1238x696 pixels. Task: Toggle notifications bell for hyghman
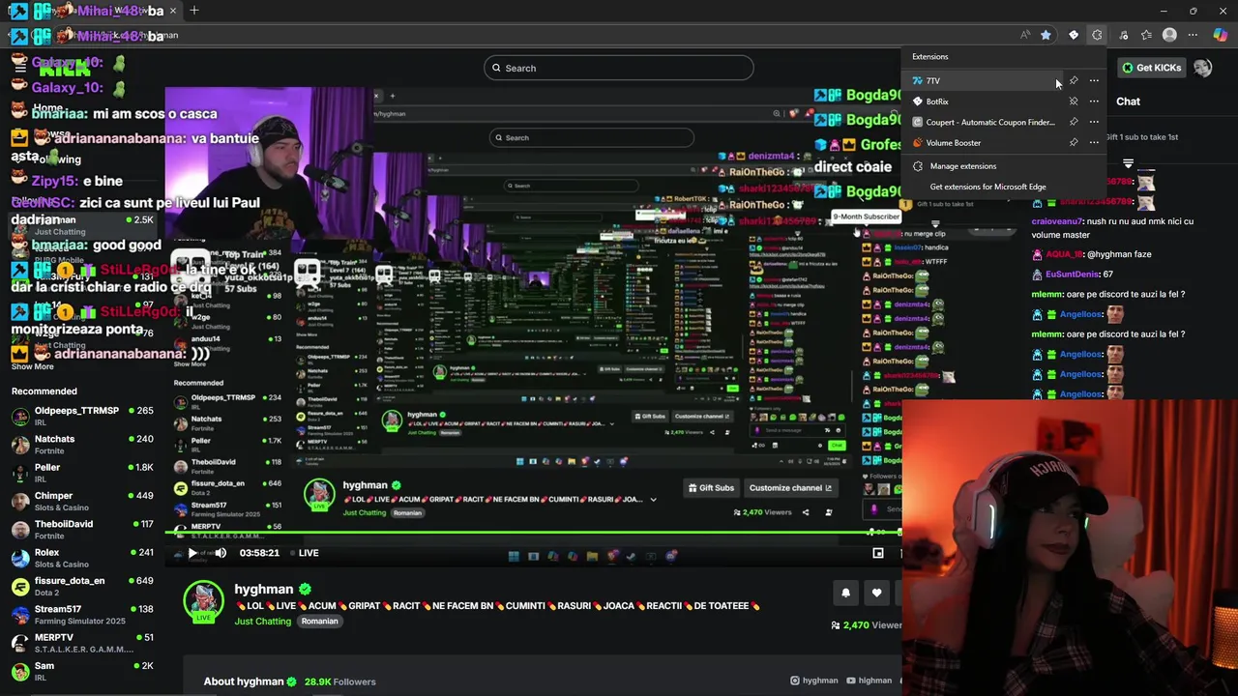pyautogui.click(x=845, y=594)
